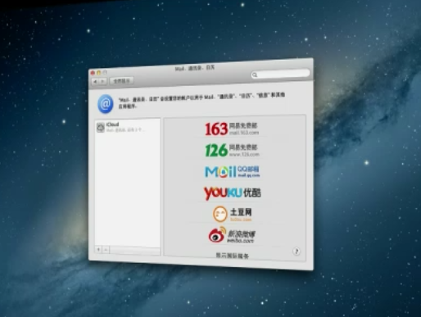
Task: Click the search field in the toolbar
Action: (x=280, y=74)
